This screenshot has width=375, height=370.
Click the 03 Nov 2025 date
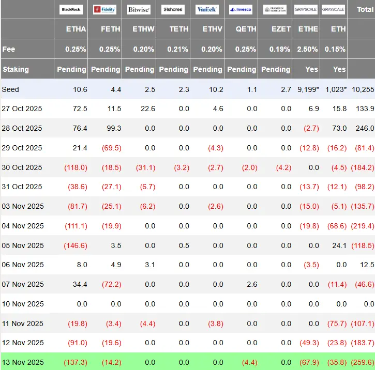[23, 206]
